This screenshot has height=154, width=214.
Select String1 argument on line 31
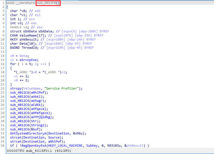coord(38,125)
